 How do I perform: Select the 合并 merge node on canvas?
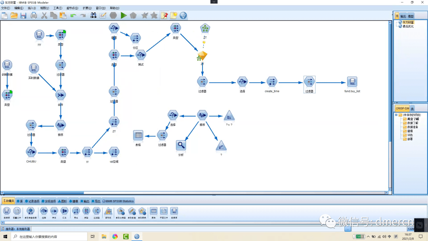tap(61, 95)
